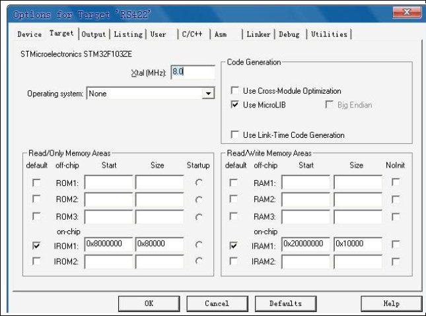
Task: Open the Help button
Action: [392, 303]
